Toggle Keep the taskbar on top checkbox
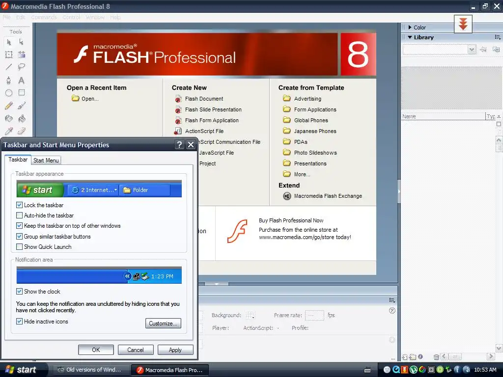The image size is (503, 377). (19, 226)
